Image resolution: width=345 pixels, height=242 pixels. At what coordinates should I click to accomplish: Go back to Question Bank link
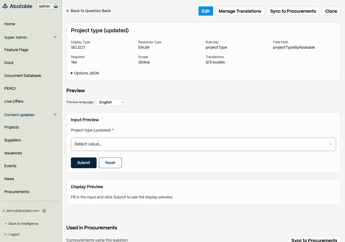89,11
